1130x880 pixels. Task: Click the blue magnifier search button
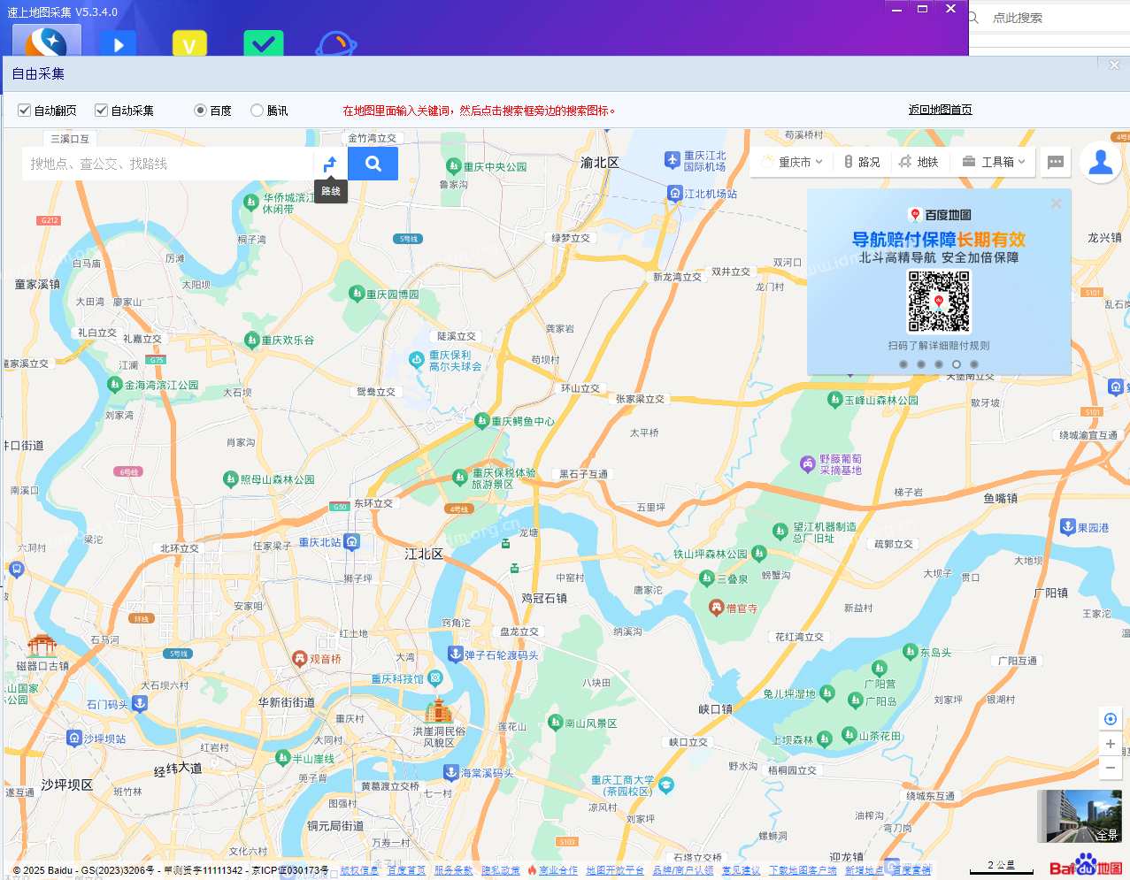[373, 164]
